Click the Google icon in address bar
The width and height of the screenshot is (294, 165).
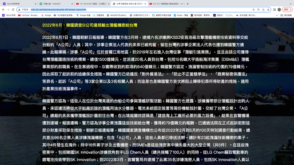pos(254,9)
